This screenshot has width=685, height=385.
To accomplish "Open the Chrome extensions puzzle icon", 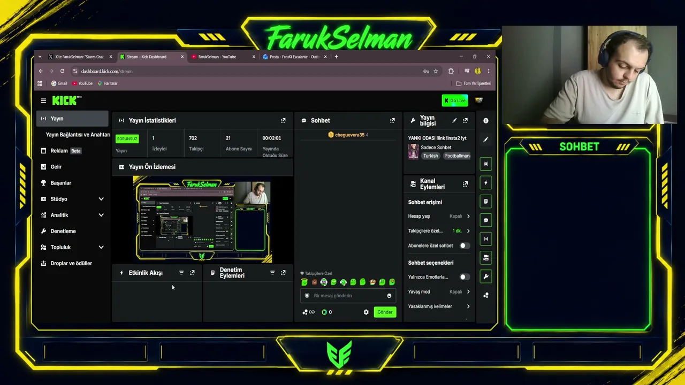I will (451, 71).
